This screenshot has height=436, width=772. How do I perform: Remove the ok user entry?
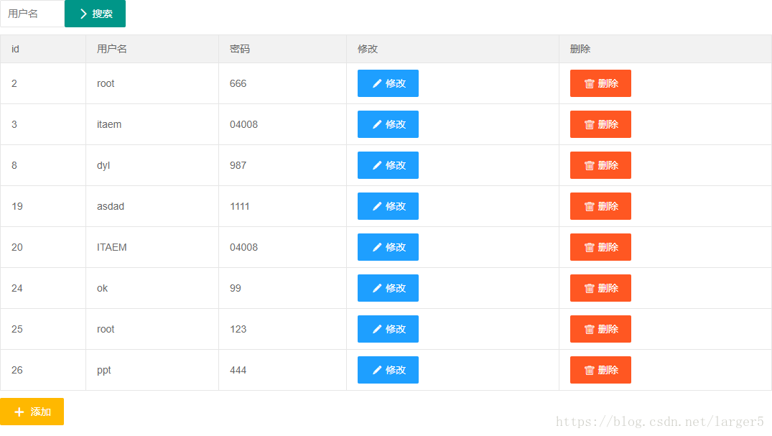600,288
